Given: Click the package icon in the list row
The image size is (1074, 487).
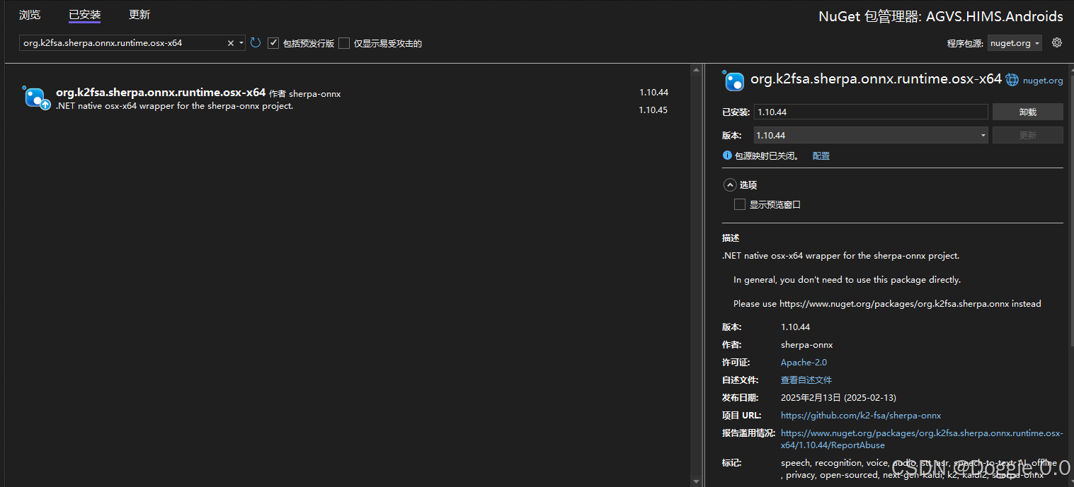Looking at the screenshot, I should click(35, 98).
